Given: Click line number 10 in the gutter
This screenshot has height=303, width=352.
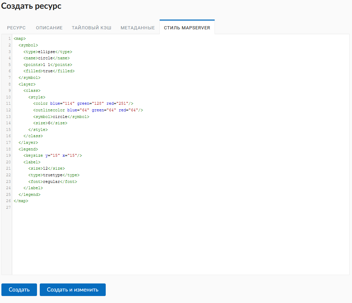Looking at the screenshot, I should tap(8, 97).
